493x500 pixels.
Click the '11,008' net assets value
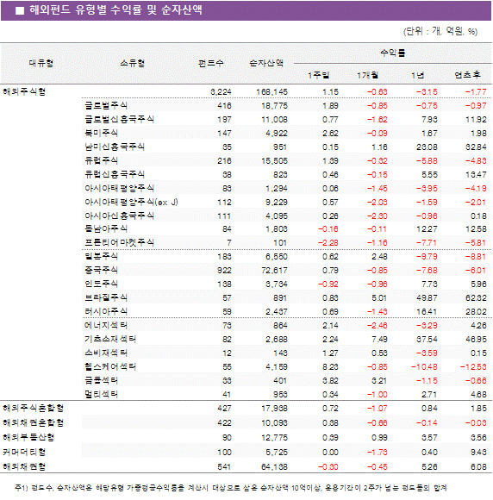click(x=275, y=120)
